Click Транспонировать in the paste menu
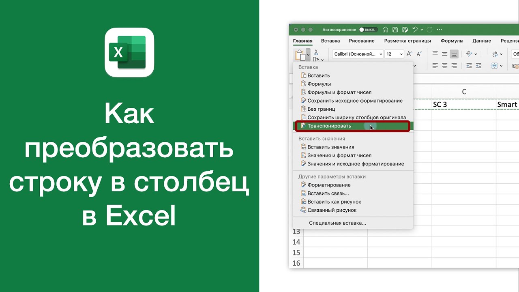The width and height of the screenshot is (519, 292). [x=353, y=126]
